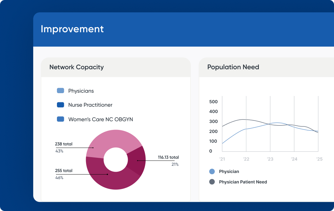Toggle the Physicians series visibility
334x211 pixels.
[60, 91]
